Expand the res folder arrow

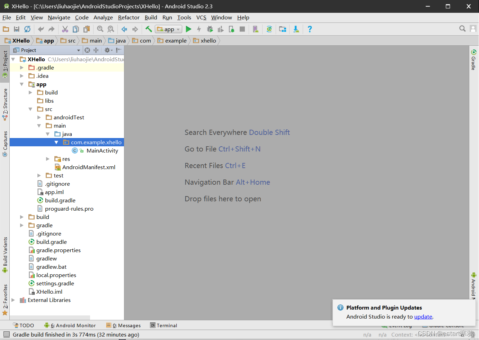48,159
